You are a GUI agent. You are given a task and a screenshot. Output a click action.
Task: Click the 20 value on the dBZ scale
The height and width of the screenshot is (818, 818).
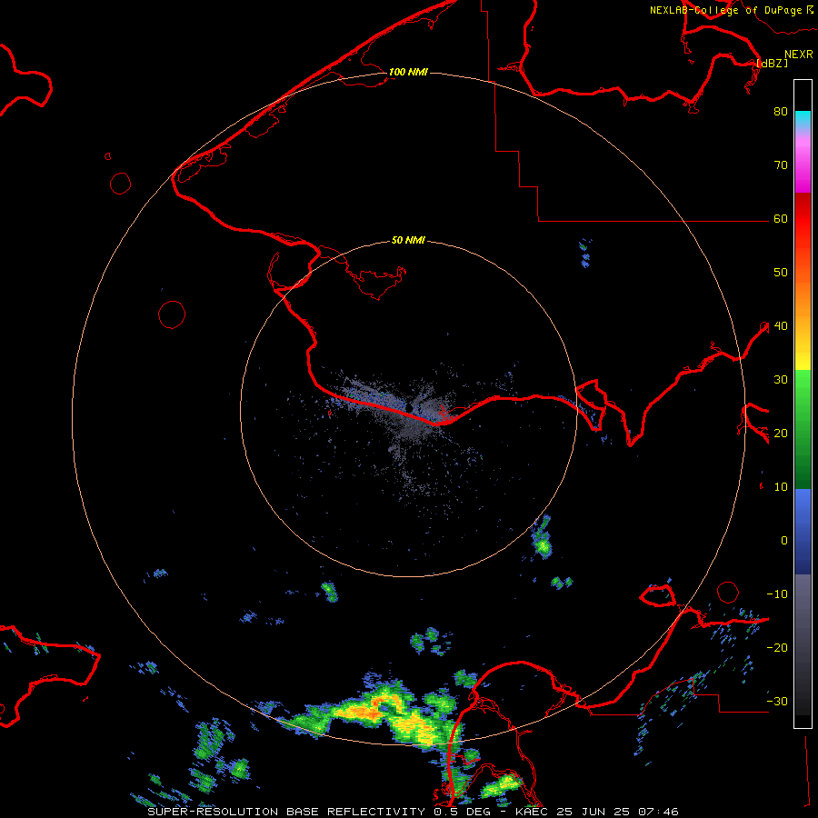[781, 433]
